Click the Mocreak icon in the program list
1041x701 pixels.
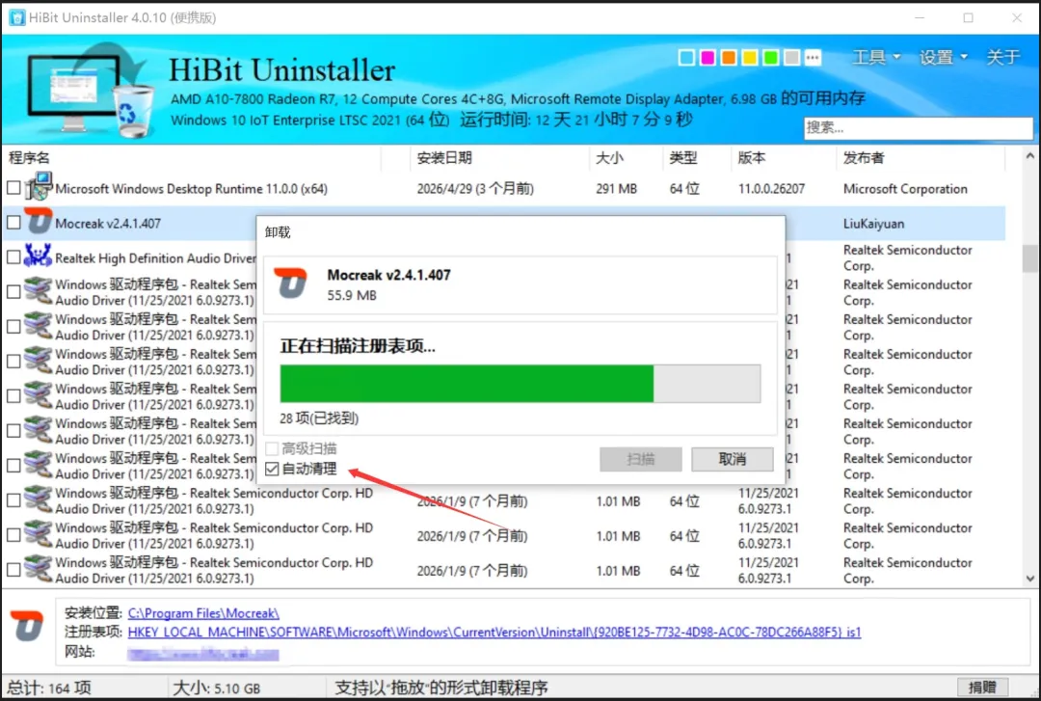[x=39, y=221]
